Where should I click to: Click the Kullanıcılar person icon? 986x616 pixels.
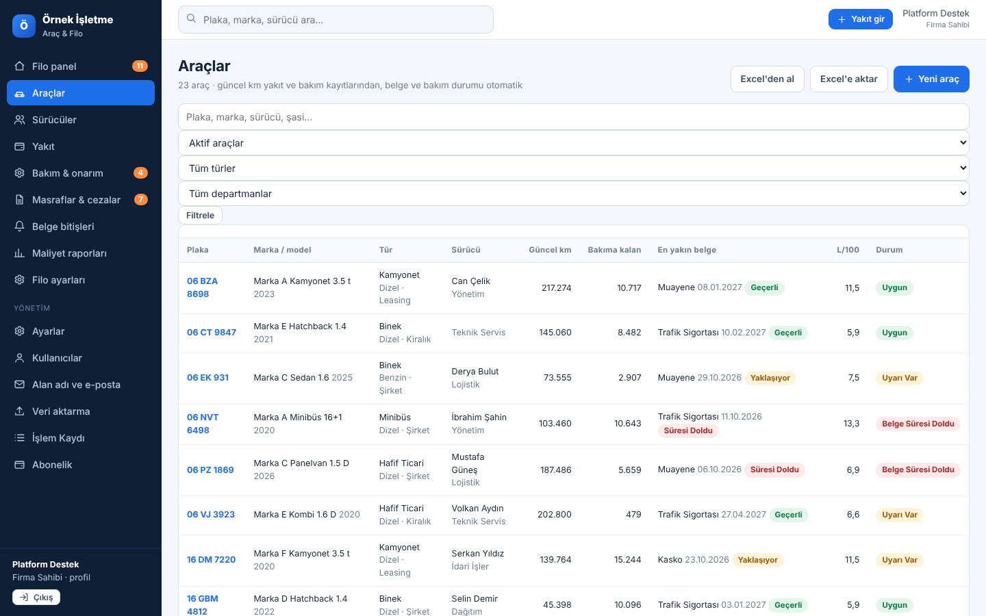(x=19, y=358)
